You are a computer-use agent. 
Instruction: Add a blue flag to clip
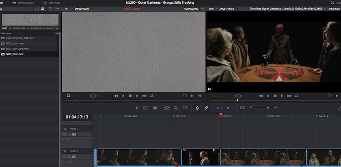218,108
